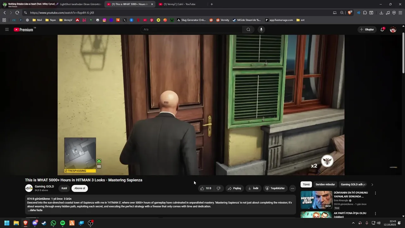Open the browser main menu
405x228 pixels.
(400, 13)
